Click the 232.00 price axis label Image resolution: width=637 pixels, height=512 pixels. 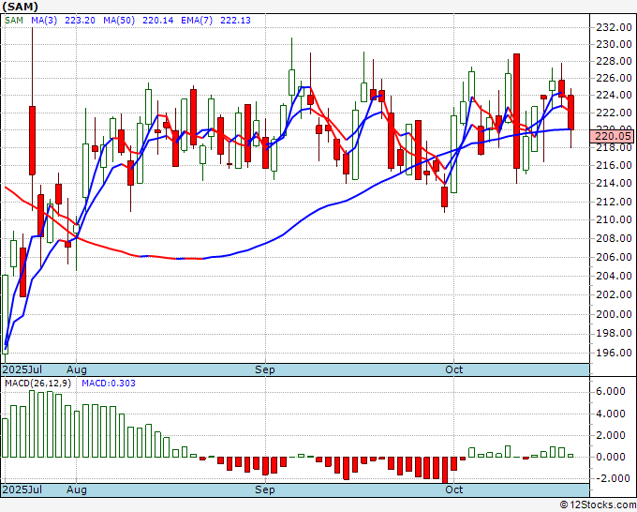(614, 27)
